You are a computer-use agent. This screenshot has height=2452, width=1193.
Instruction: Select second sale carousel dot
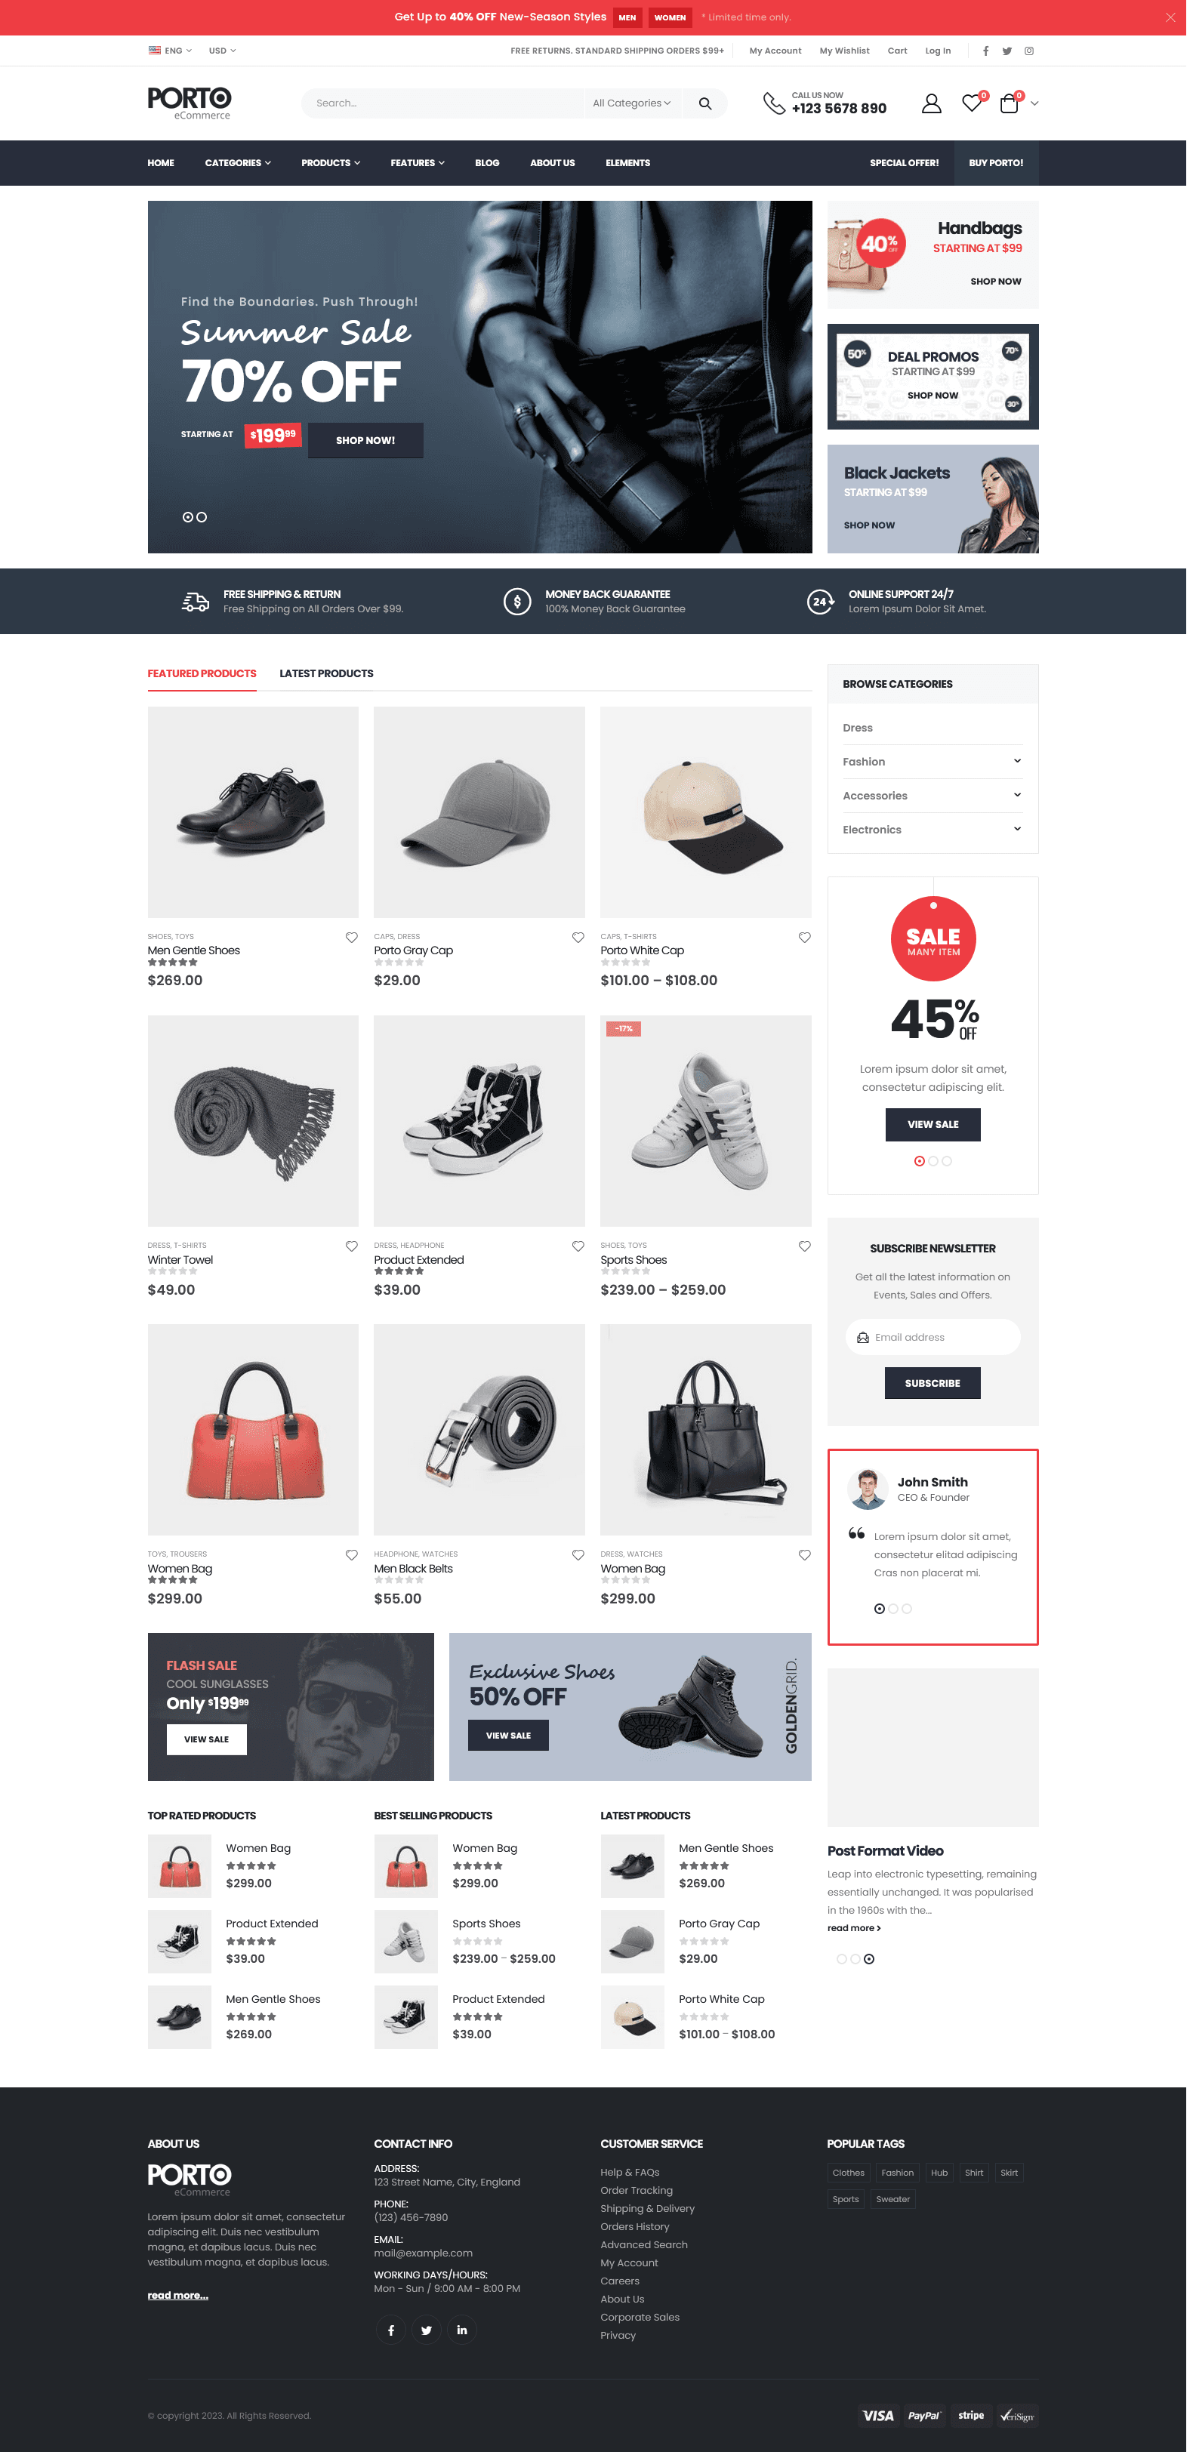pos(938,1167)
